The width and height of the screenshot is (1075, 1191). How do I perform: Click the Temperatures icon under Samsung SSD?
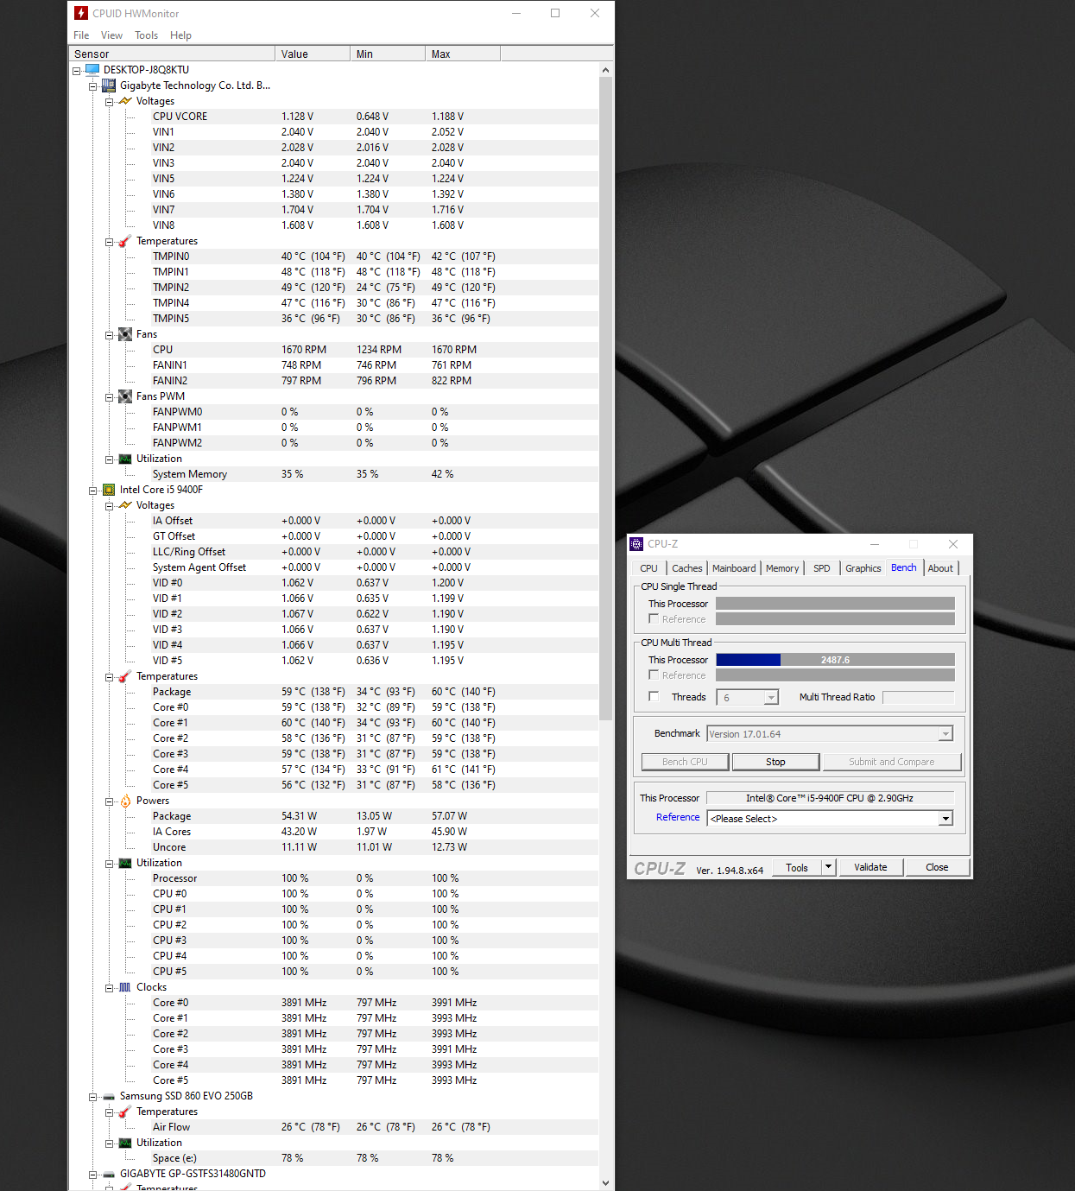tap(125, 1112)
